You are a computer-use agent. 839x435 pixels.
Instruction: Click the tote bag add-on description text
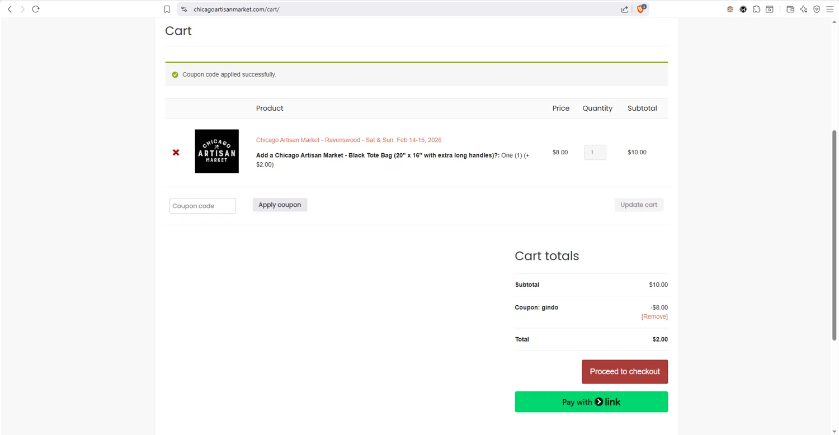[393, 160]
